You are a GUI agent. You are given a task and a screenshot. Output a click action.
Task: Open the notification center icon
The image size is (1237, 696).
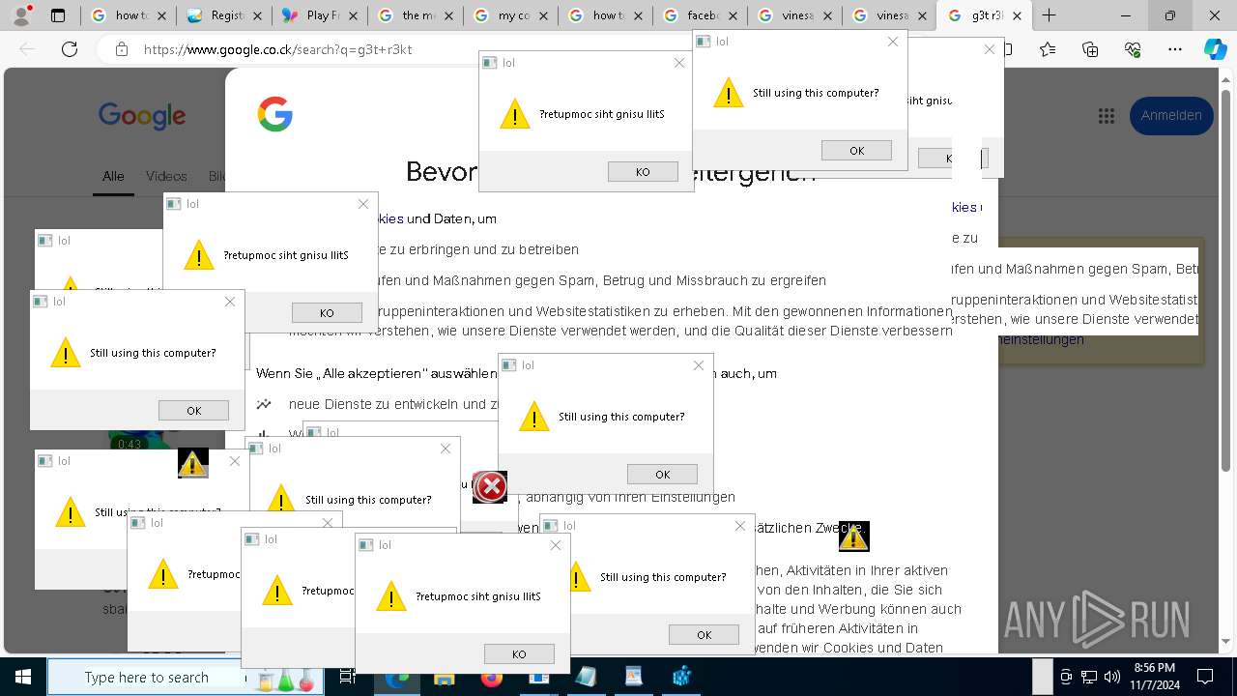pyautogui.click(x=1205, y=677)
